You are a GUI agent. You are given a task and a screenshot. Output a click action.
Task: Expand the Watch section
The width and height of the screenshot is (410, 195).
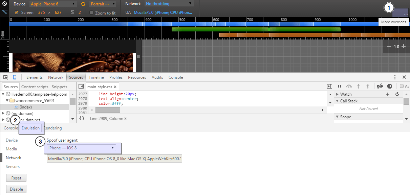pos(338,94)
